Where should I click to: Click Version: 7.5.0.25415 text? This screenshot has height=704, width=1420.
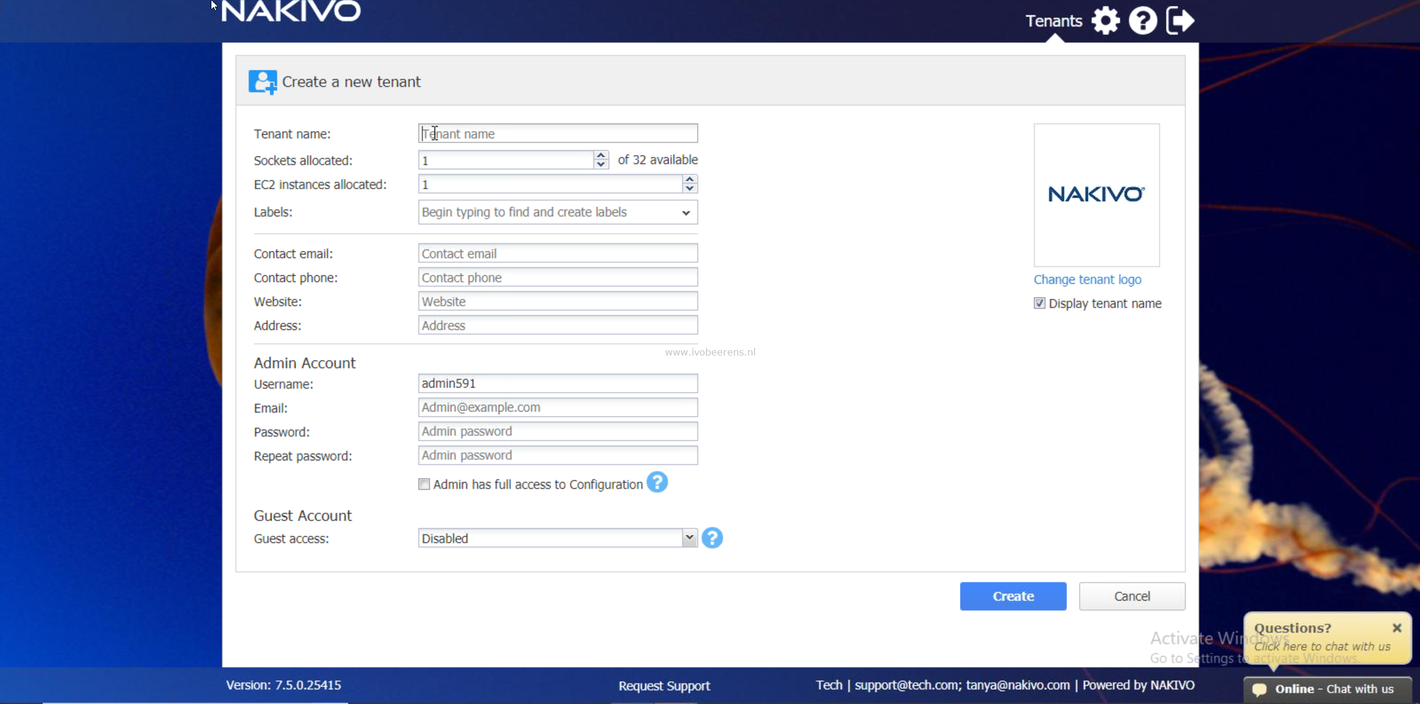coord(284,685)
